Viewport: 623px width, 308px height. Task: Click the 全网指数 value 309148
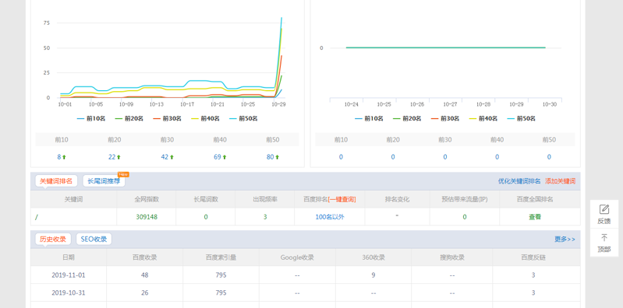[147, 217]
